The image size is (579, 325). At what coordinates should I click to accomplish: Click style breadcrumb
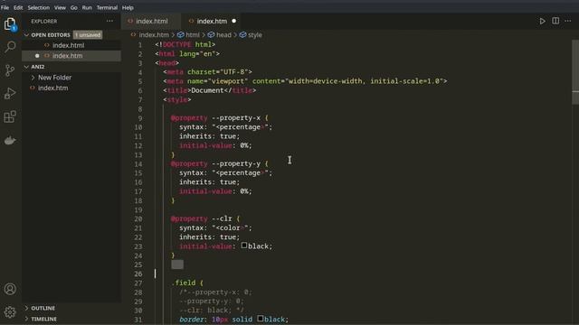point(255,35)
